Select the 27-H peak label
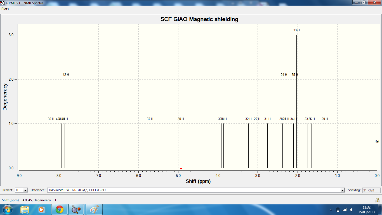 coord(257,119)
